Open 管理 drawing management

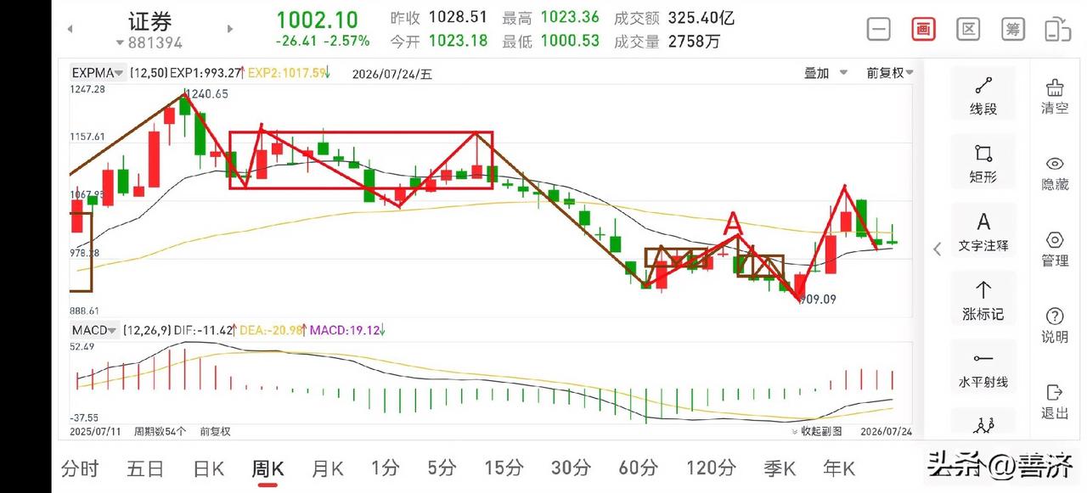click(x=1055, y=249)
